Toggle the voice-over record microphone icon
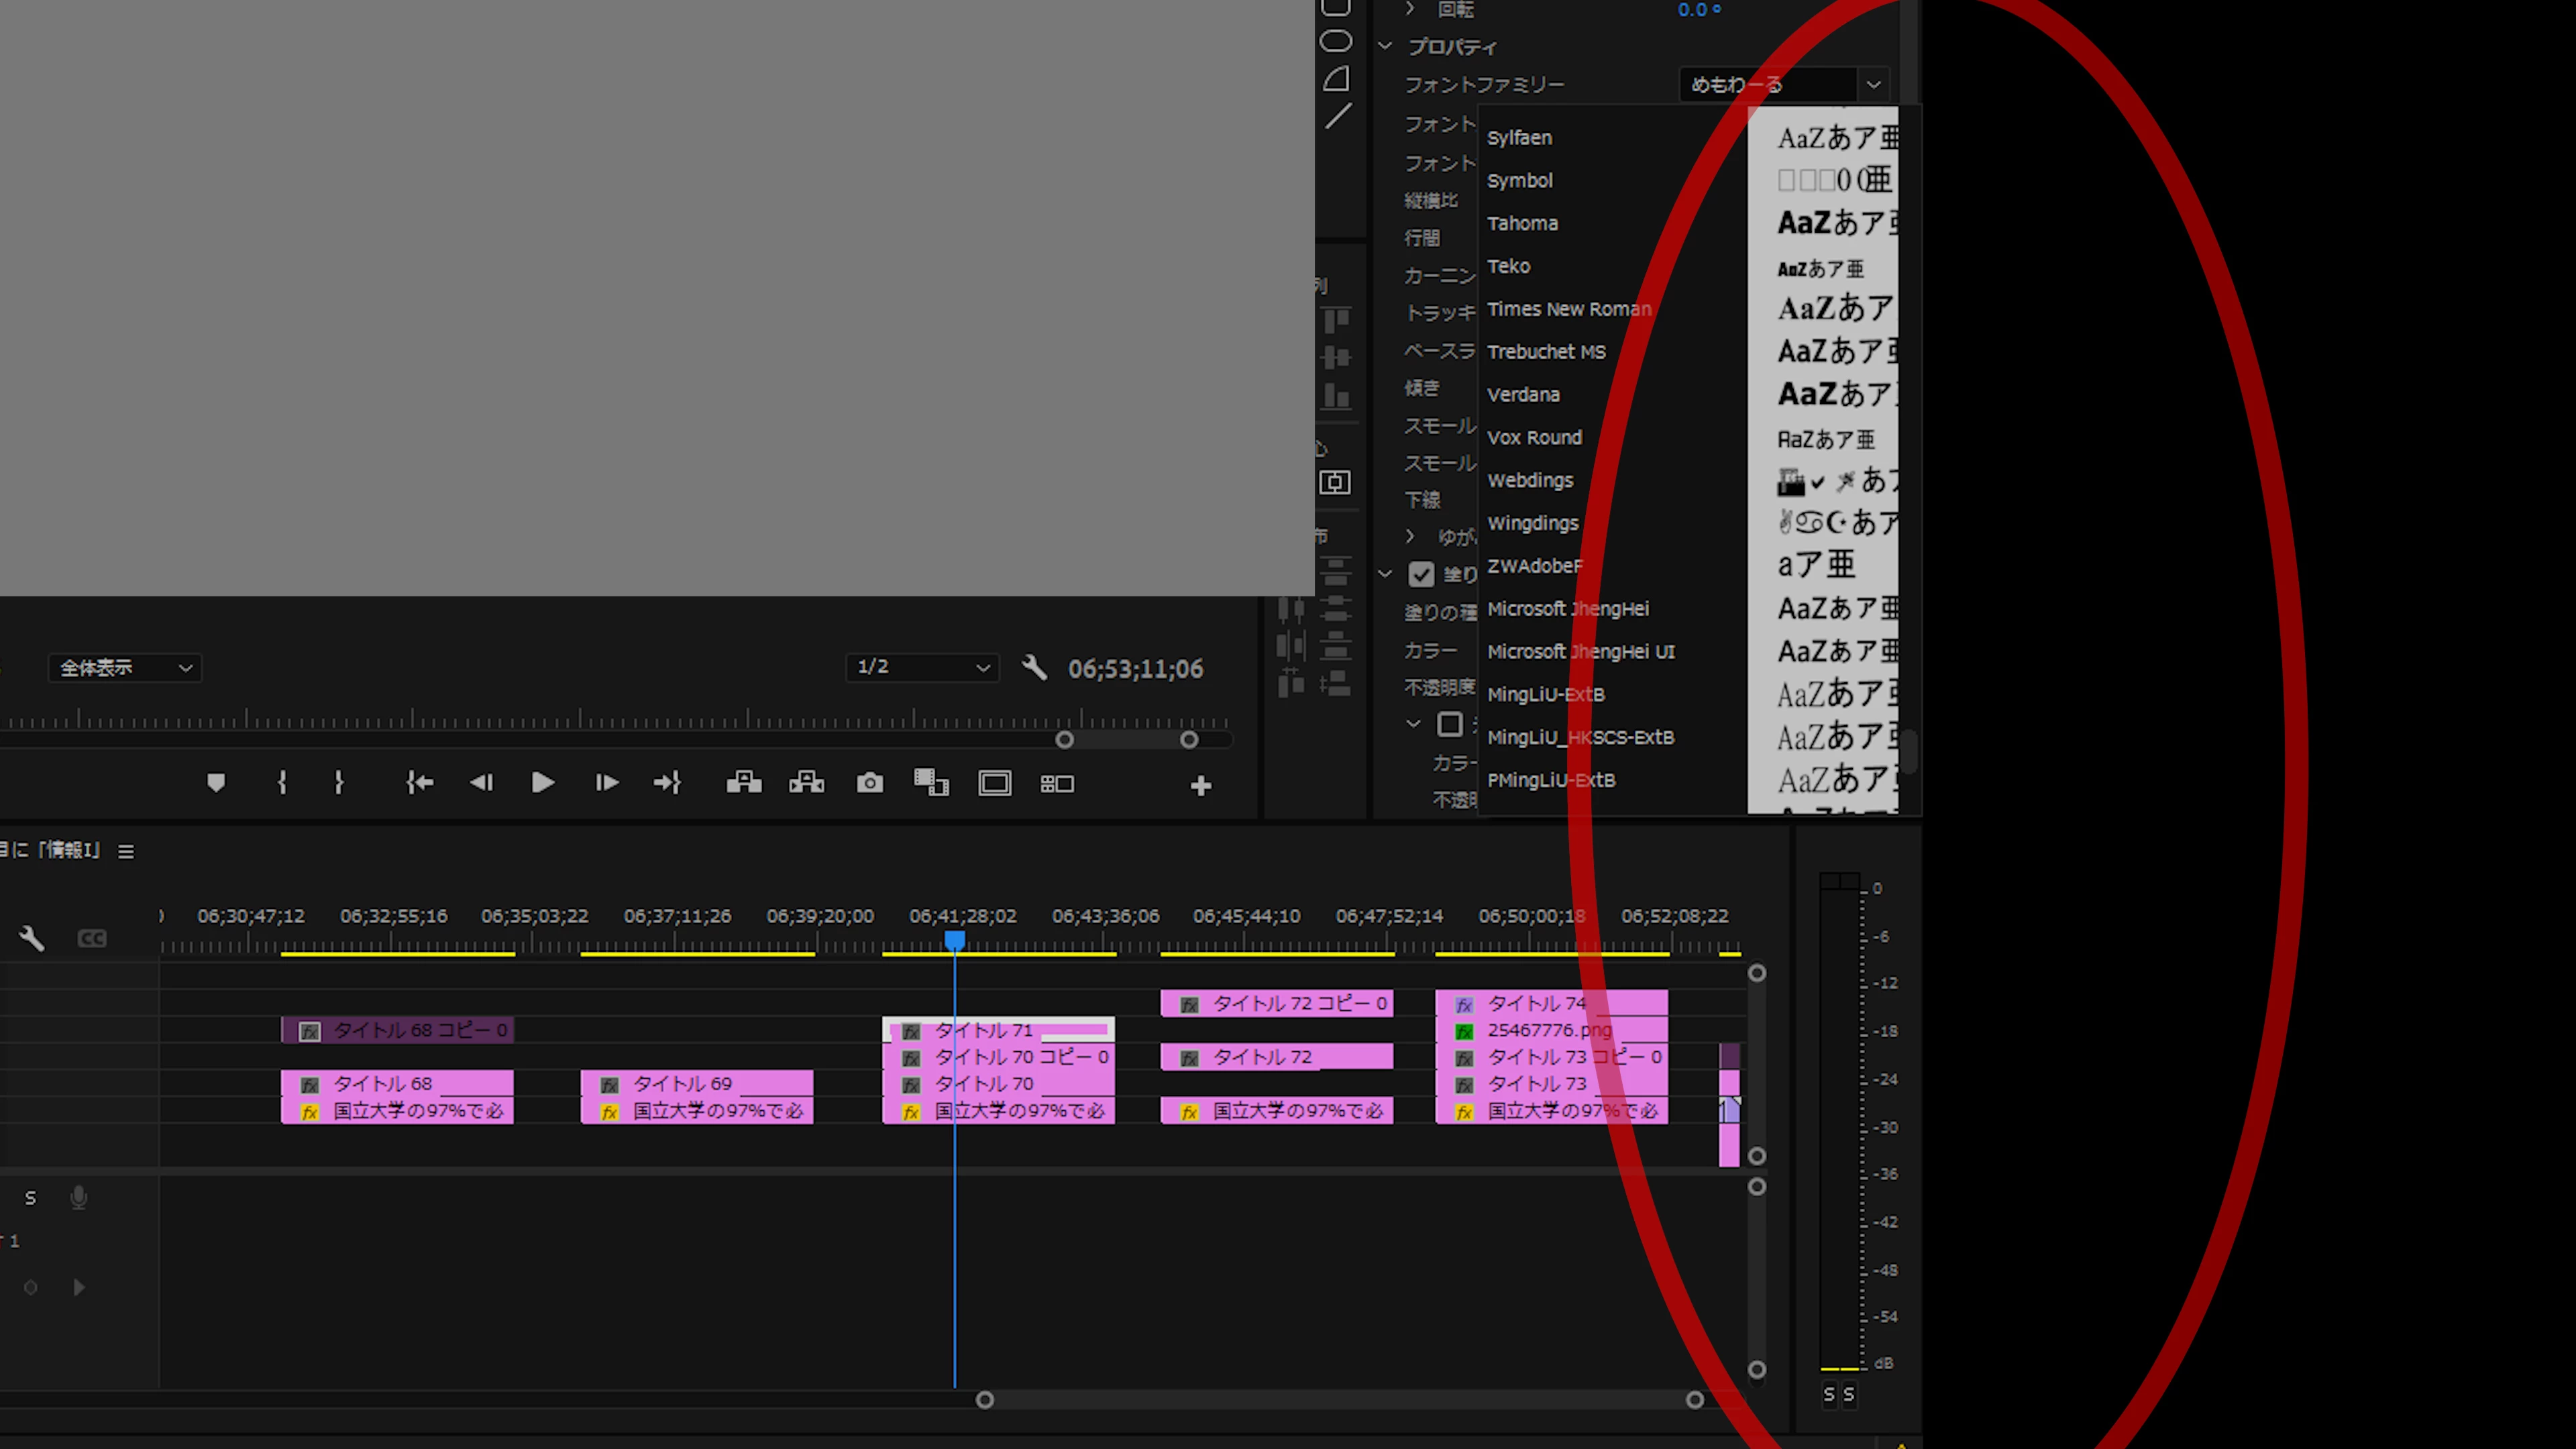The image size is (2576, 1449). coord(79,1197)
